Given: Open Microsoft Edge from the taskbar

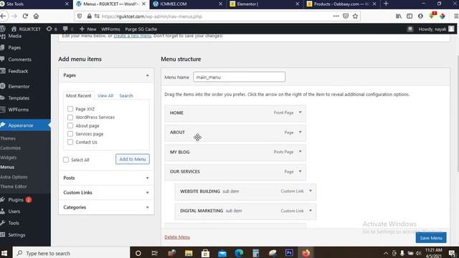Looking at the screenshot, I should click(239, 253).
